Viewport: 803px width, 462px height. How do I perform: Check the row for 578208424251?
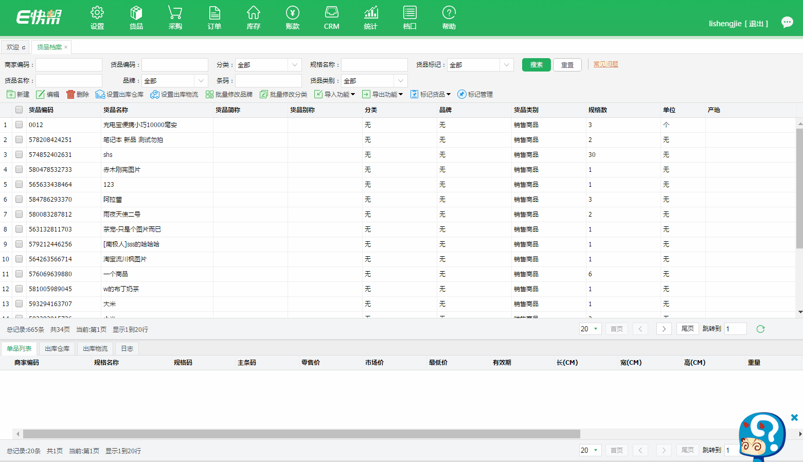[x=19, y=139]
